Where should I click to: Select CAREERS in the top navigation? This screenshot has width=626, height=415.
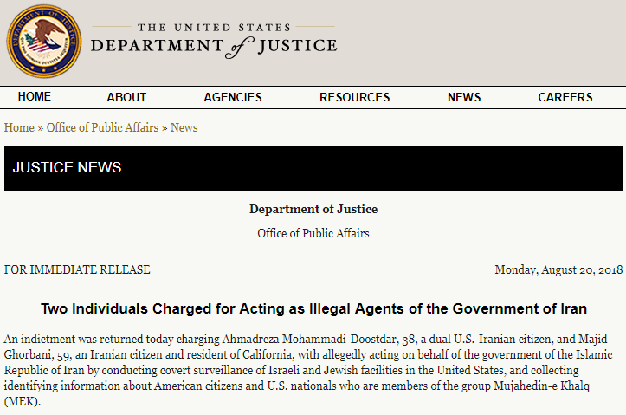coord(565,97)
